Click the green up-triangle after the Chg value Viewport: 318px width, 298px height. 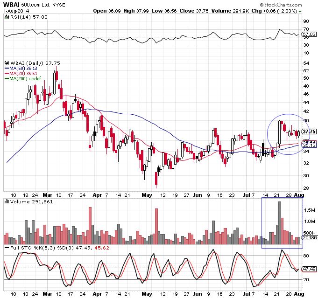coord(300,11)
